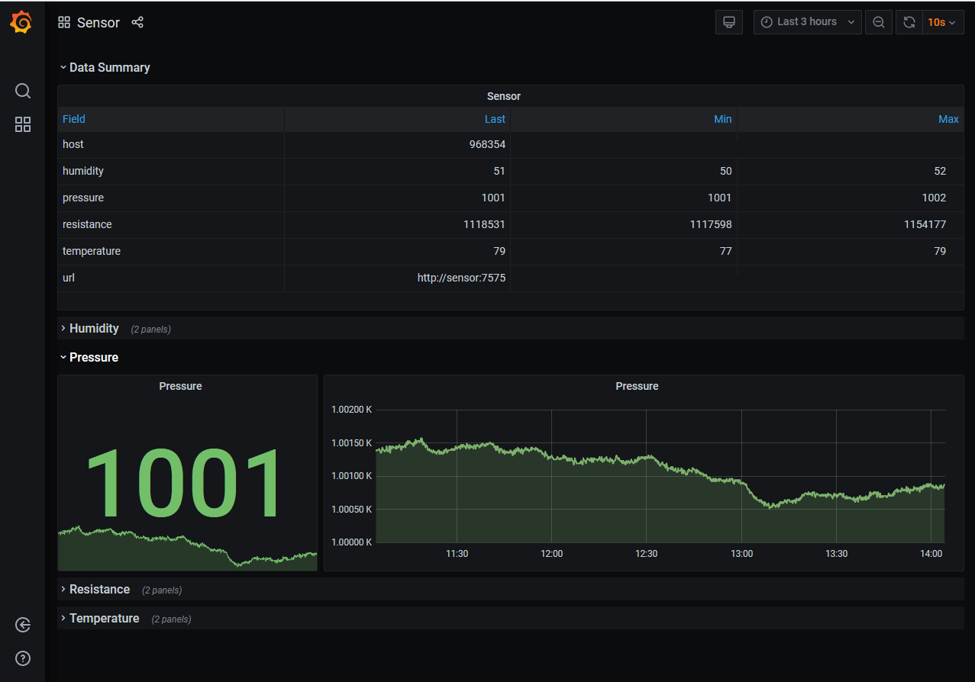Click the Sensor dashboard title
This screenshot has height=682, width=975.
tap(98, 23)
